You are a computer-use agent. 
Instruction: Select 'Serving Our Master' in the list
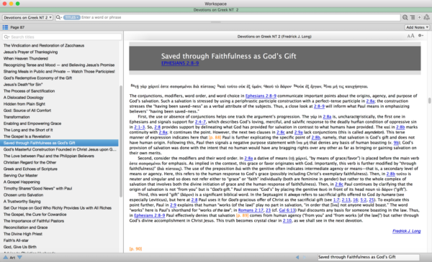(20, 175)
